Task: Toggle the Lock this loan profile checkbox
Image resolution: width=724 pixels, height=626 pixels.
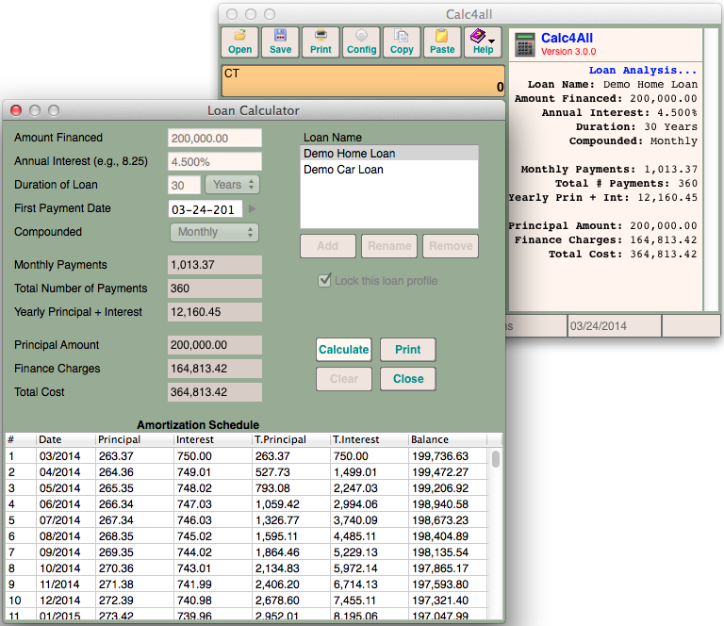Action: coord(325,280)
